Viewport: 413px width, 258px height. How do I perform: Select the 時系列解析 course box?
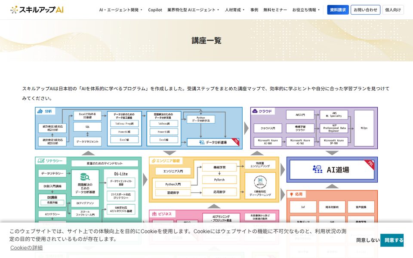click(x=332, y=207)
